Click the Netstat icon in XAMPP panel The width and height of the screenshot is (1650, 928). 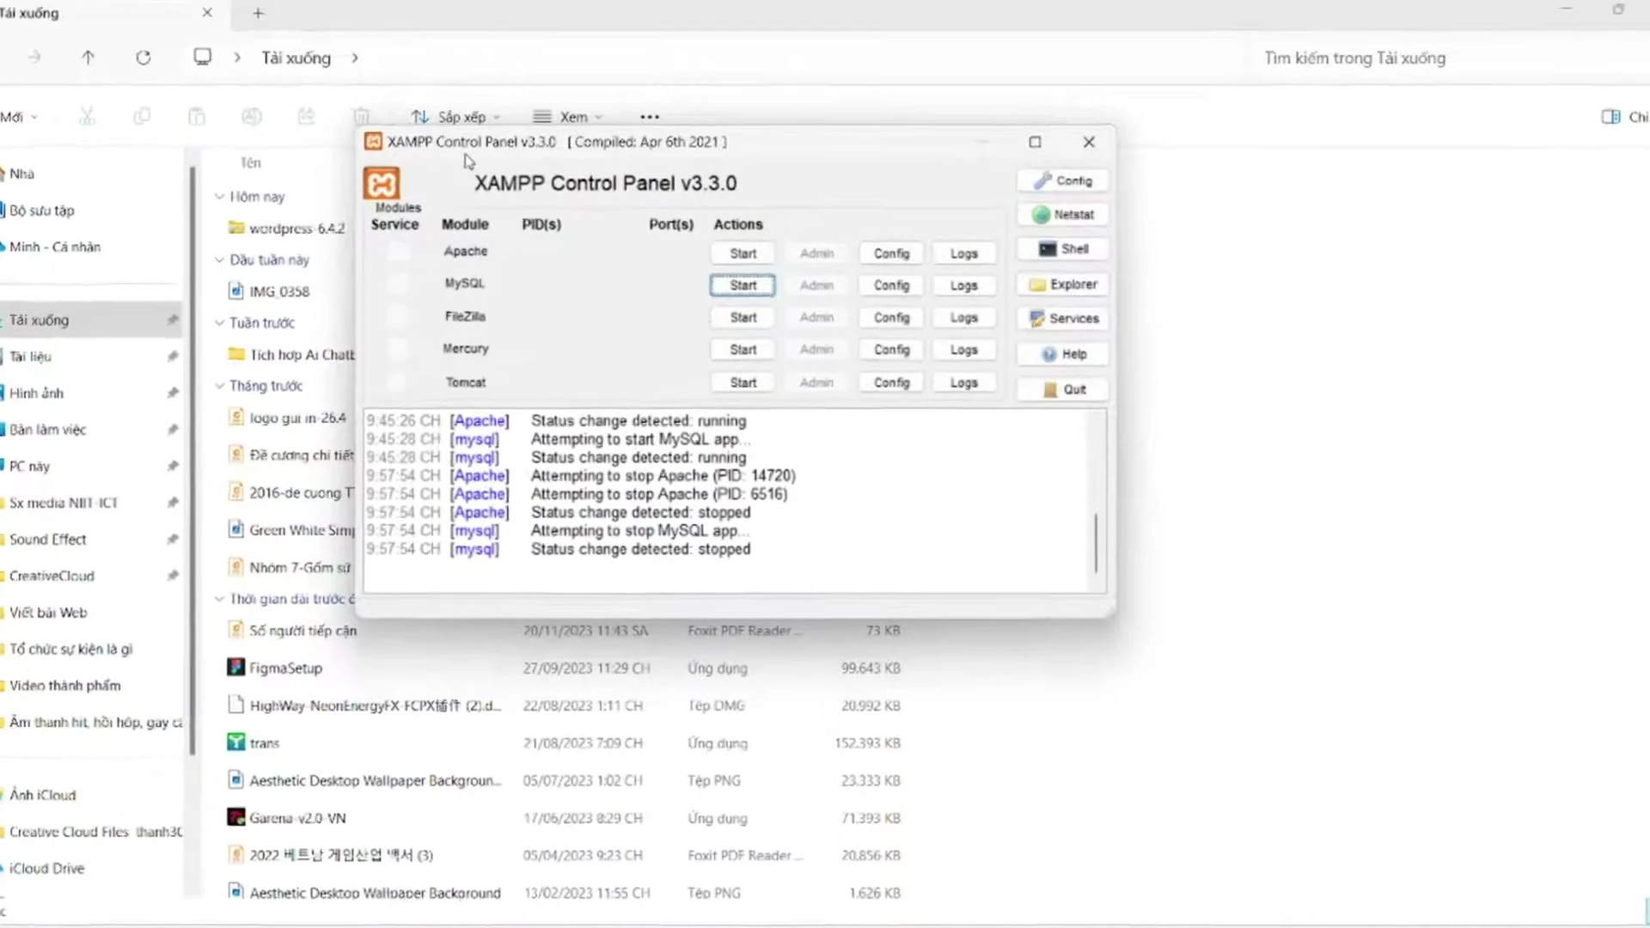point(1062,214)
